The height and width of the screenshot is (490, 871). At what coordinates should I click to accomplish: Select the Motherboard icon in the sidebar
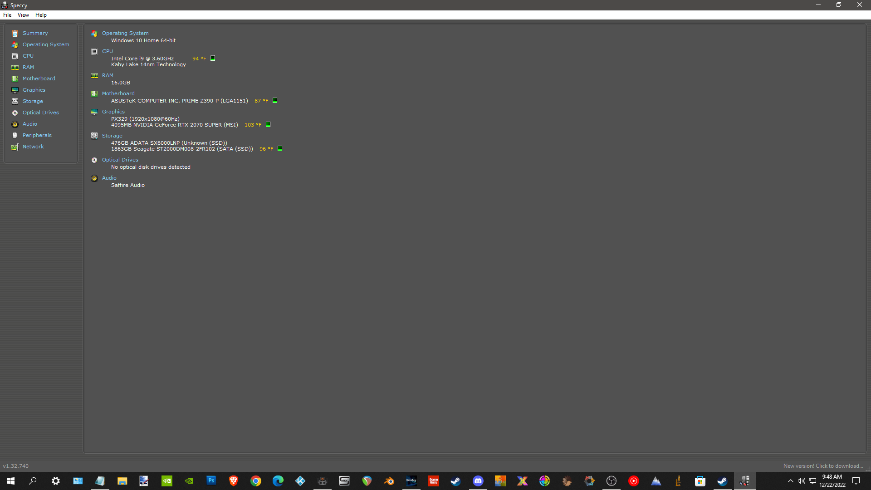(x=15, y=78)
